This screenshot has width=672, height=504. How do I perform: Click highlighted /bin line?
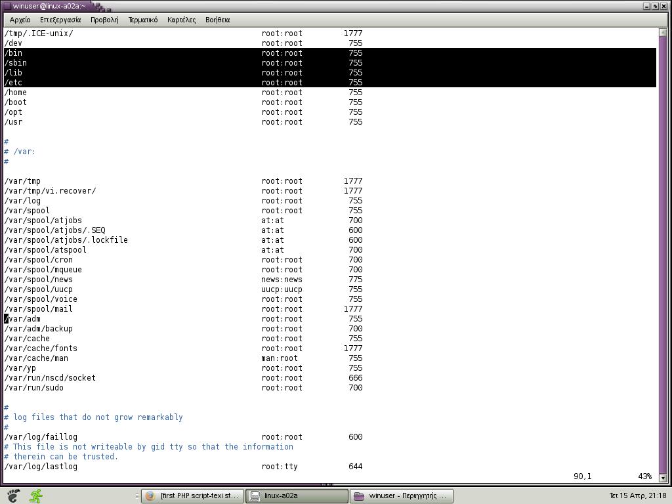330,53
